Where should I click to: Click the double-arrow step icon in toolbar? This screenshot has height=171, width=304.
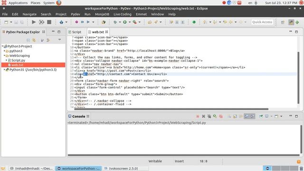point(82,22)
